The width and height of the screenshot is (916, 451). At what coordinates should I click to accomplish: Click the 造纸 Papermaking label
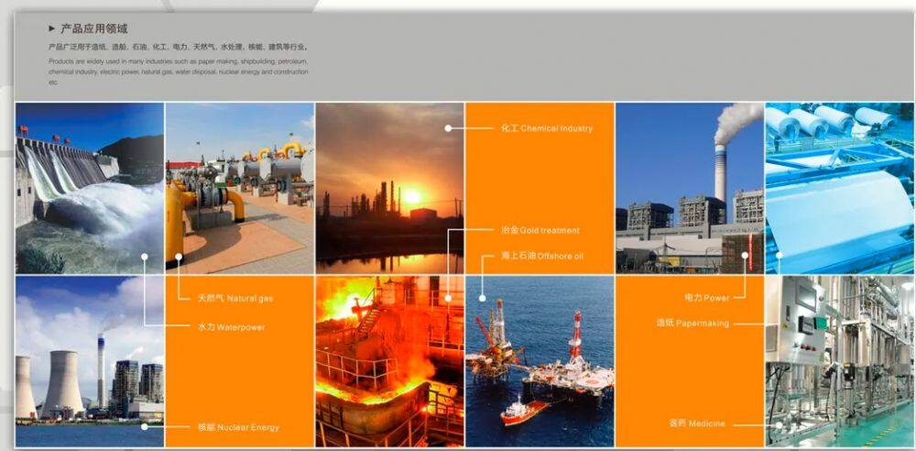[692, 323]
